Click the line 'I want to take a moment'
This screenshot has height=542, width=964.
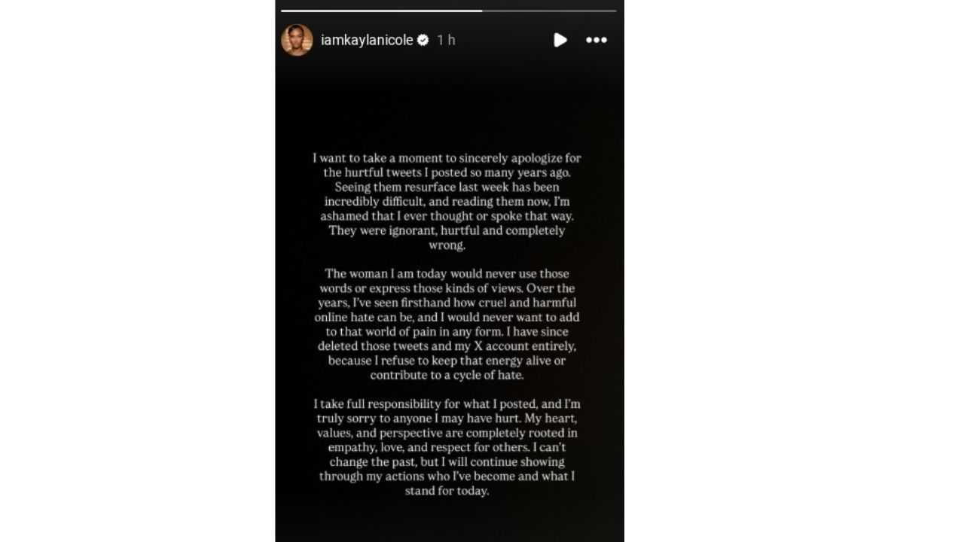[x=447, y=158]
